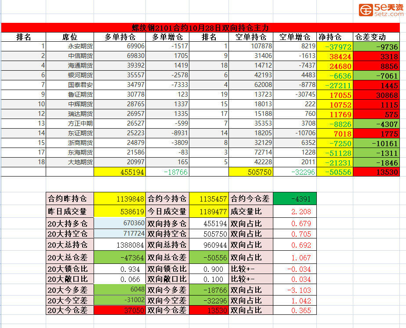Select red net position cell 38424
The width and height of the screenshot is (406, 328).
335,56
